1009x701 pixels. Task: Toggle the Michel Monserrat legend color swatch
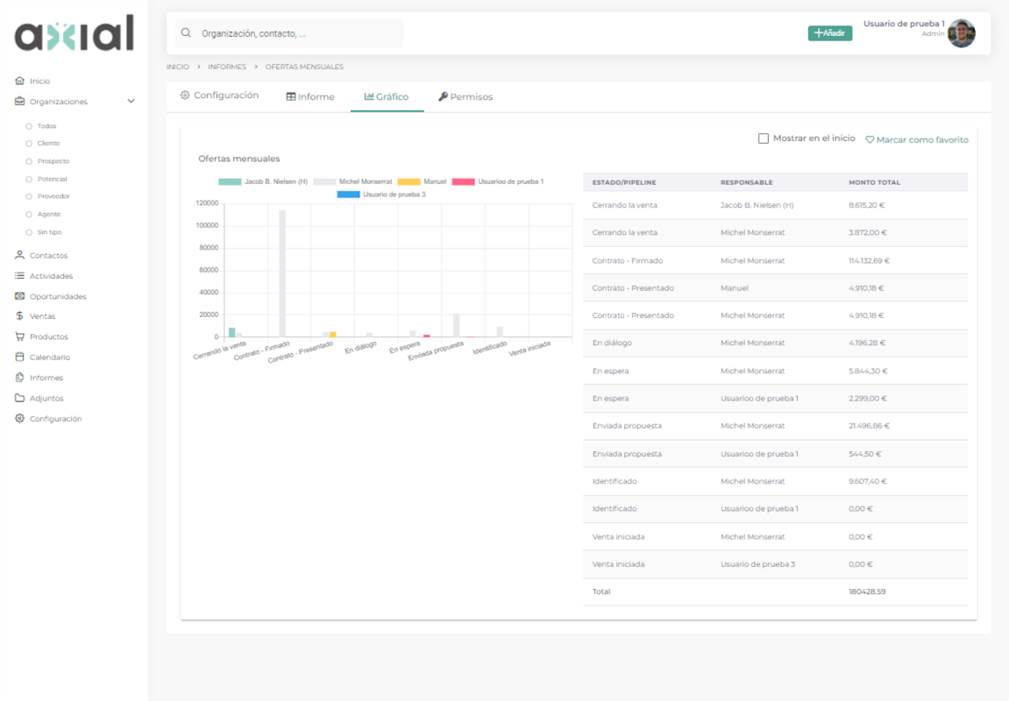point(324,182)
